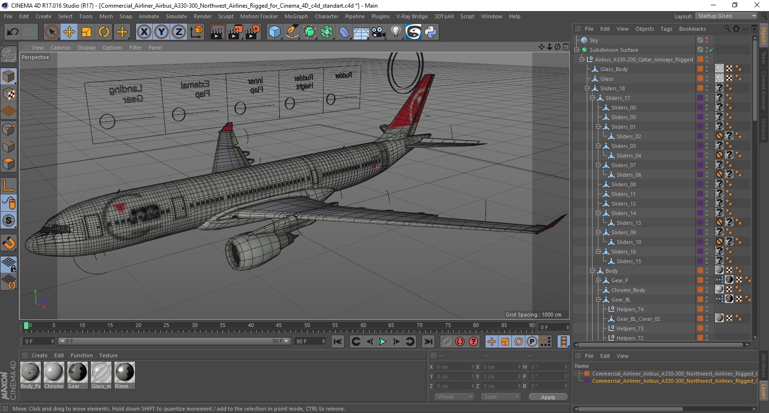Open material manager Texture menu
This screenshot has width=769, height=413.
108,355
